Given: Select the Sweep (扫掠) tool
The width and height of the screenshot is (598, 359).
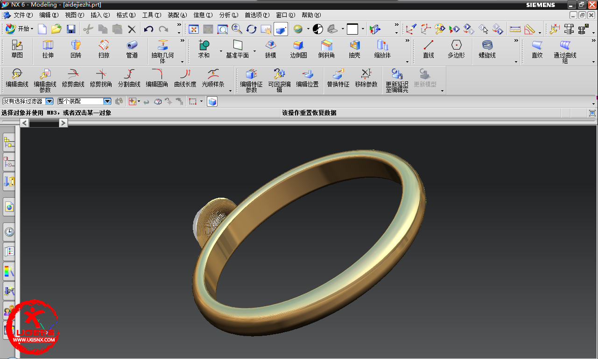Looking at the screenshot, I should click(x=104, y=50).
